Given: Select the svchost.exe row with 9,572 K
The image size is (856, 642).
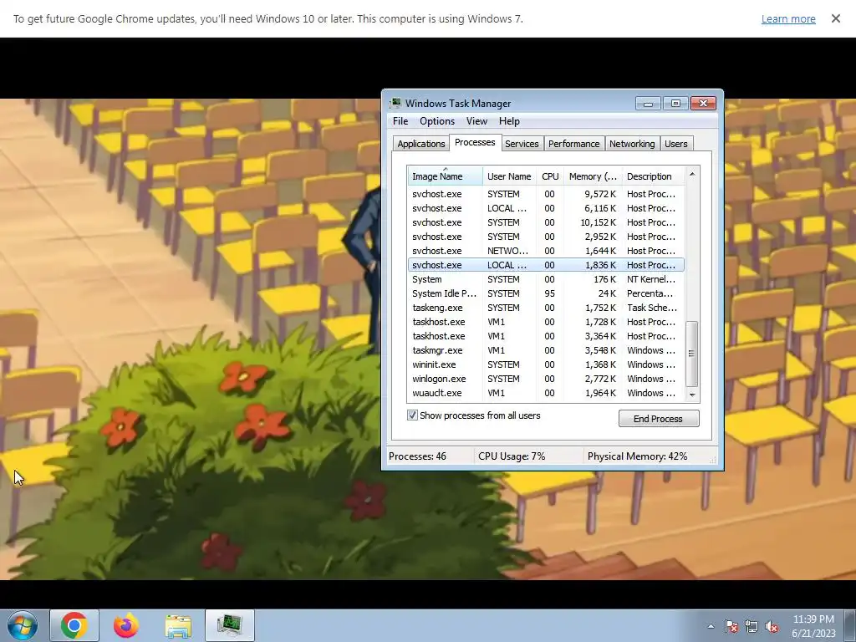Looking at the screenshot, I should [546, 194].
